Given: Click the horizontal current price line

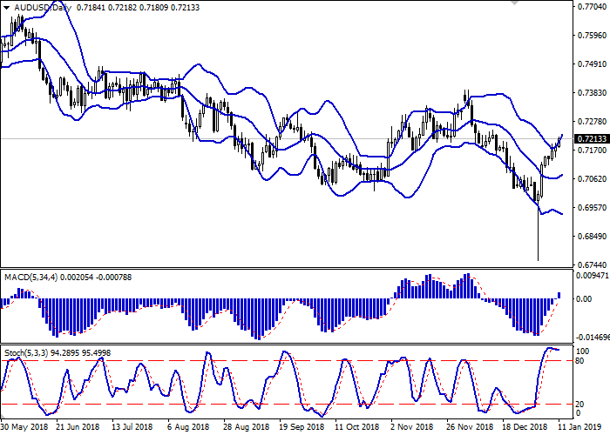Looking at the screenshot, I should point(261,138).
